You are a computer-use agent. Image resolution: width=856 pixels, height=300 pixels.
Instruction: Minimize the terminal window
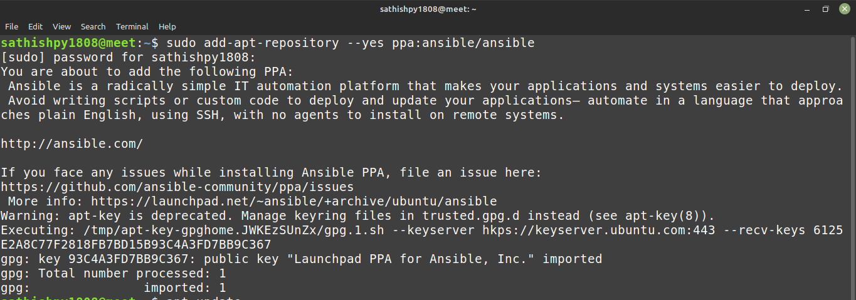(x=808, y=9)
